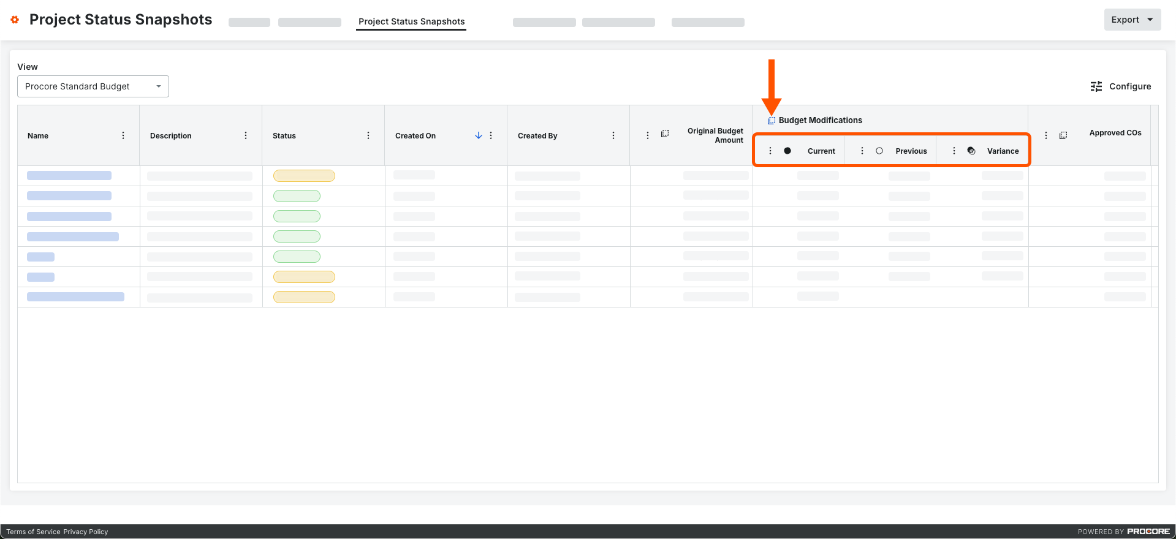Open the Original Budget Amount column menu
The height and width of the screenshot is (539, 1176).
click(648, 135)
